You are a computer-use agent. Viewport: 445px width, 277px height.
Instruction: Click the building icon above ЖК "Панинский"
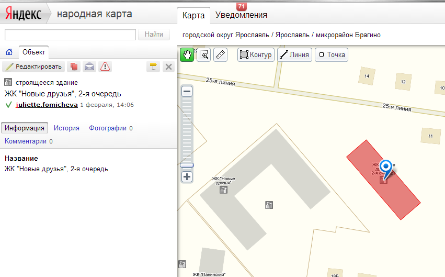tap(182, 264)
